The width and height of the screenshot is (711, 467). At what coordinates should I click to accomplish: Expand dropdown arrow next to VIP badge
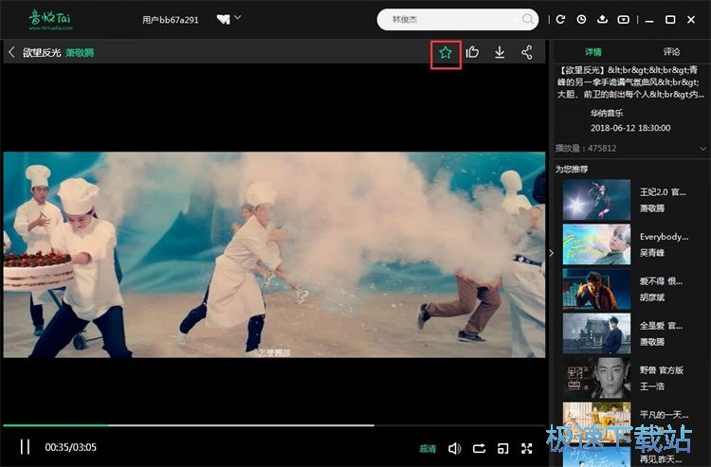click(x=238, y=18)
